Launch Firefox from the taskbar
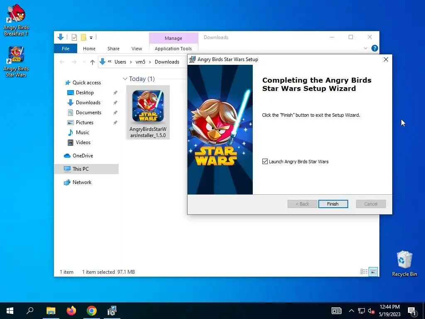The height and width of the screenshot is (319, 425). coord(71,311)
